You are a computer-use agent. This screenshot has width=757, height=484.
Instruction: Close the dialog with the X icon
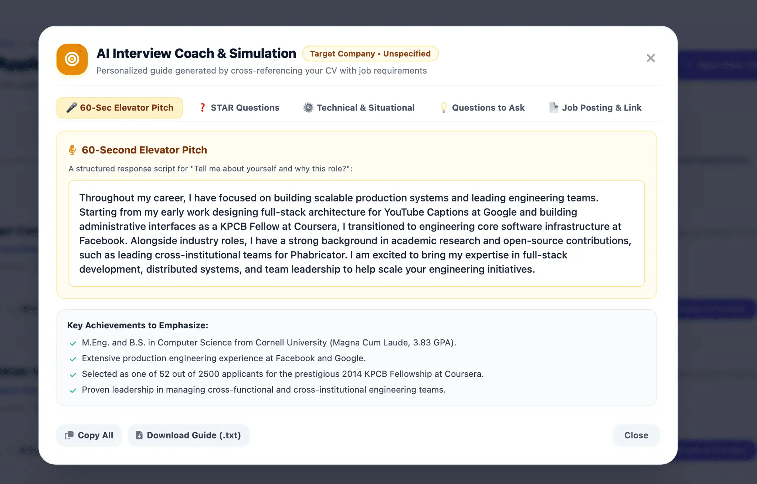[651, 58]
